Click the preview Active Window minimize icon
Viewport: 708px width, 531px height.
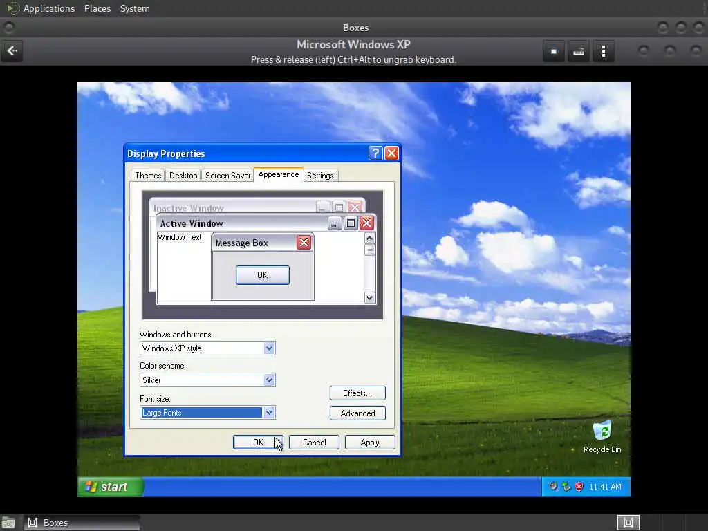[335, 223]
